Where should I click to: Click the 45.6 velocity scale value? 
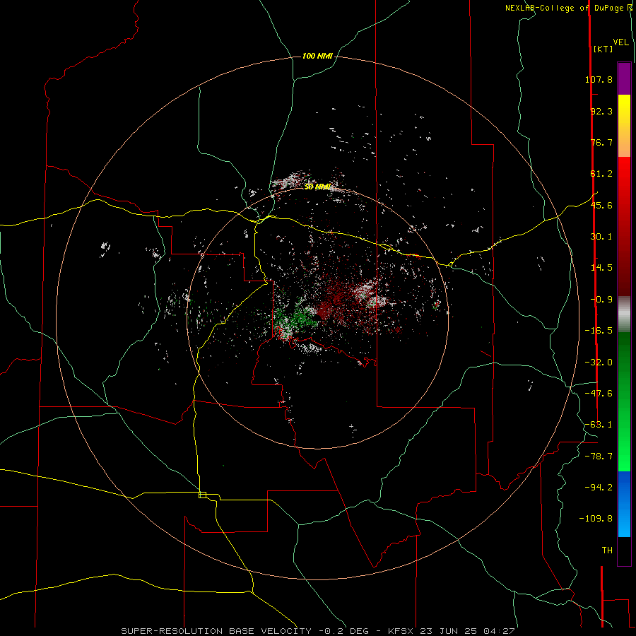pos(601,205)
